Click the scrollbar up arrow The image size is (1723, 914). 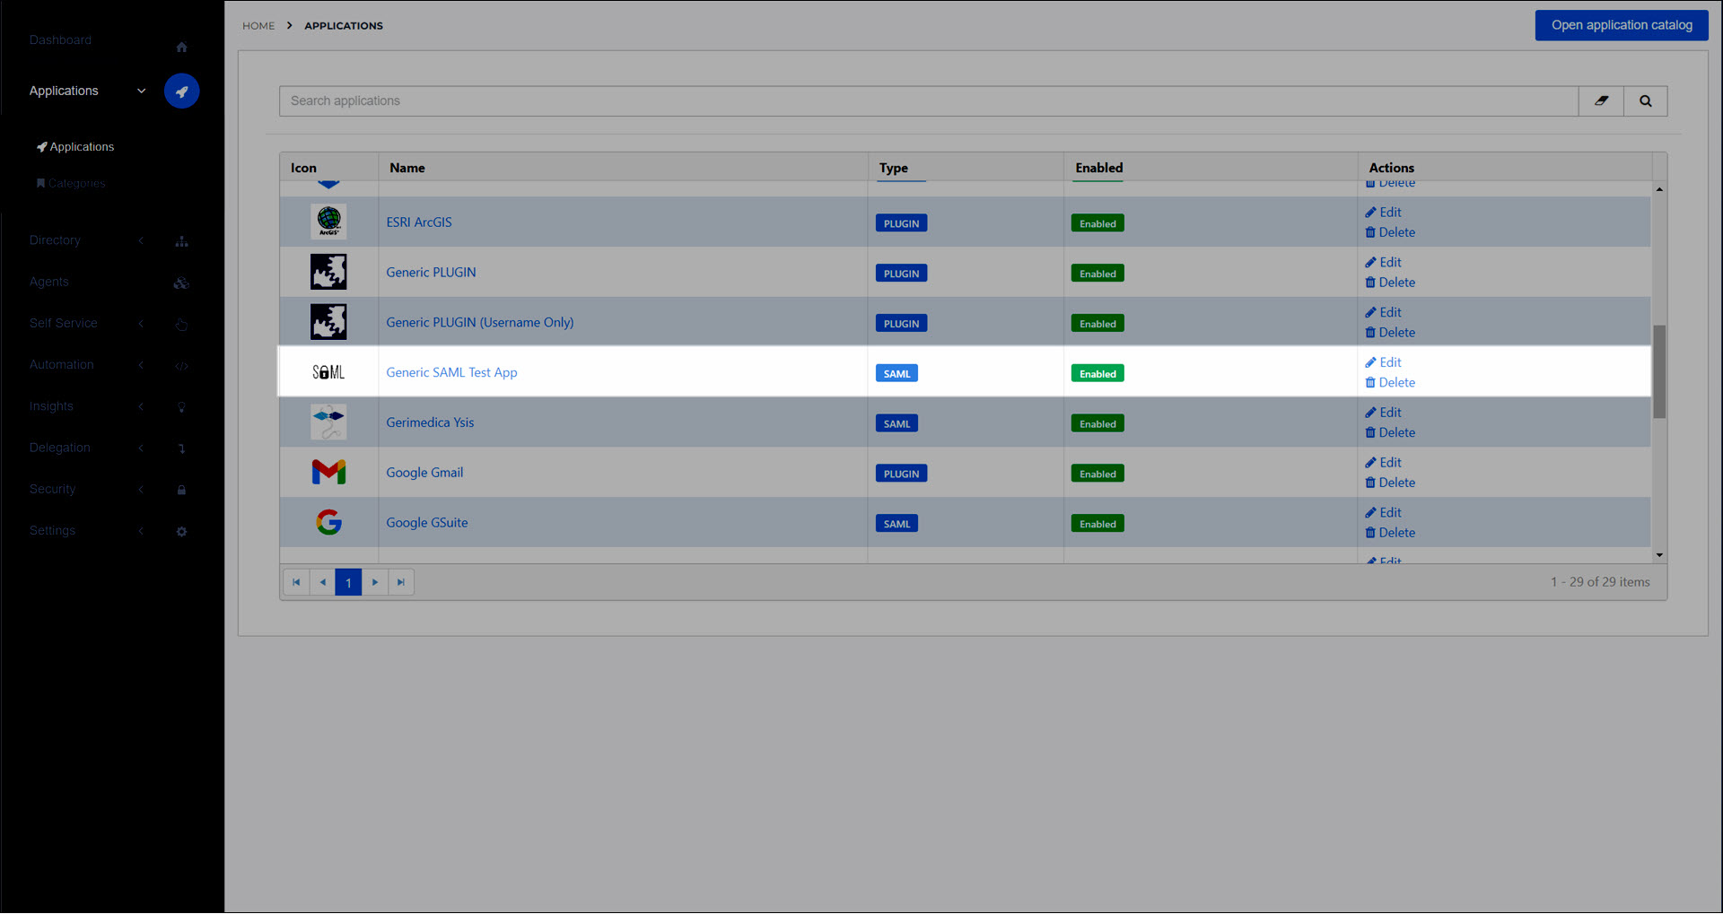(1659, 189)
